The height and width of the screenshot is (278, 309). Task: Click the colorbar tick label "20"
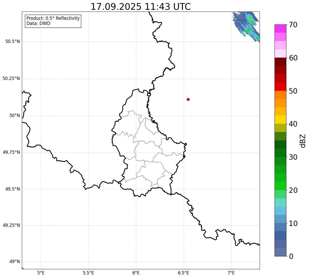click(x=293, y=190)
